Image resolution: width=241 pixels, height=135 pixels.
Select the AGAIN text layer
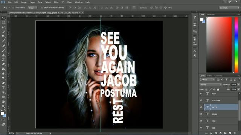221,114
